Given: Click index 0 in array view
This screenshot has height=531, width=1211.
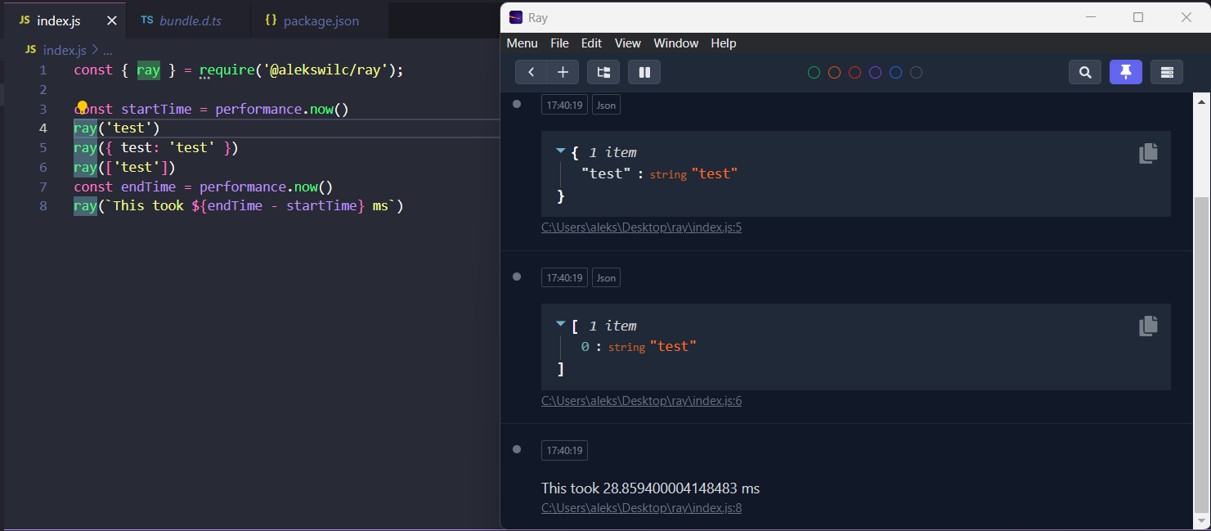Looking at the screenshot, I should point(585,347).
